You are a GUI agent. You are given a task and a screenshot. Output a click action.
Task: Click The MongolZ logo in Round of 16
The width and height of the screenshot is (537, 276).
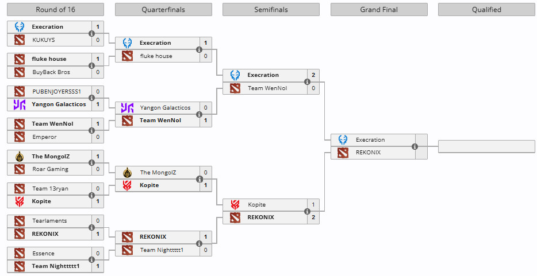[20, 157]
